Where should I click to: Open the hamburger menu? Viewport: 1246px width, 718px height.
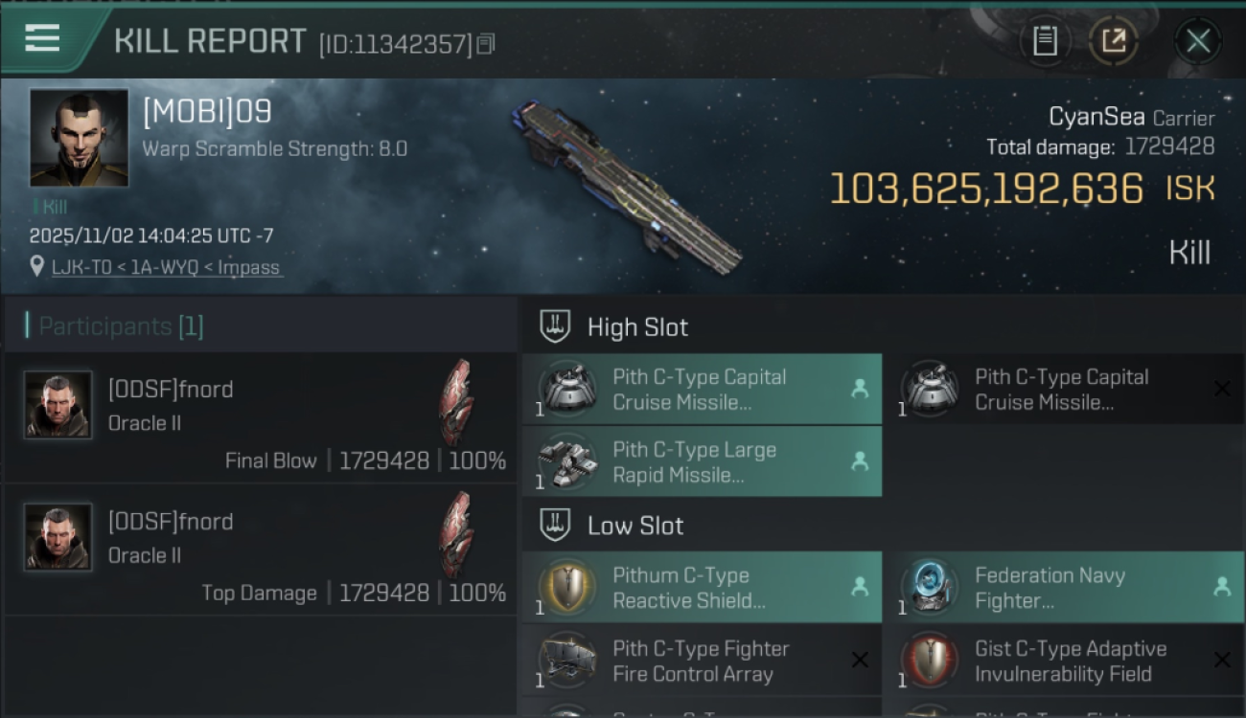pyautogui.click(x=43, y=39)
